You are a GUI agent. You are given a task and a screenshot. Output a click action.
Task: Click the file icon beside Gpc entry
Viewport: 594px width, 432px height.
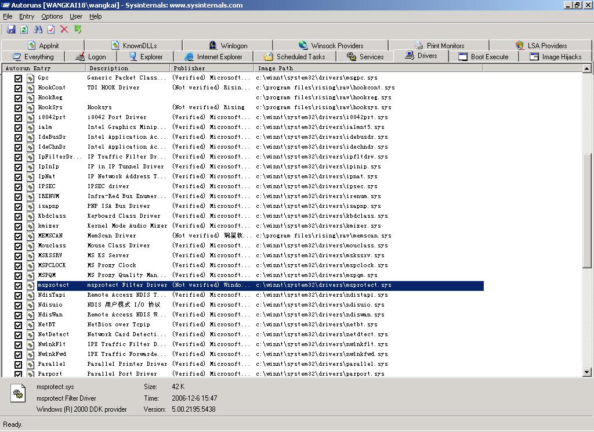pos(30,78)
